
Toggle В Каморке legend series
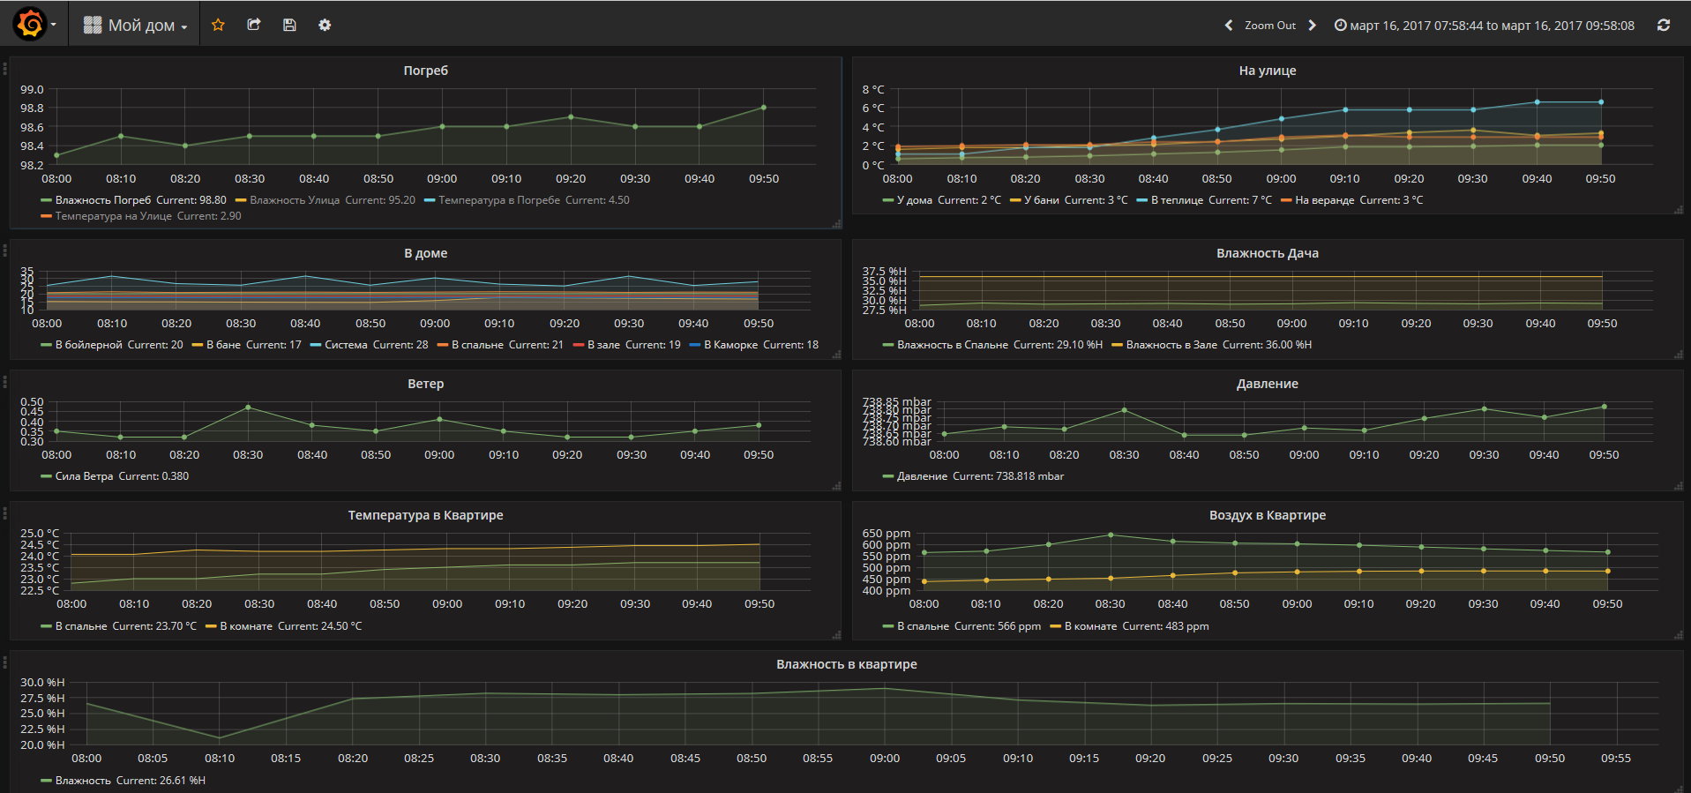(x=730, y=345)
